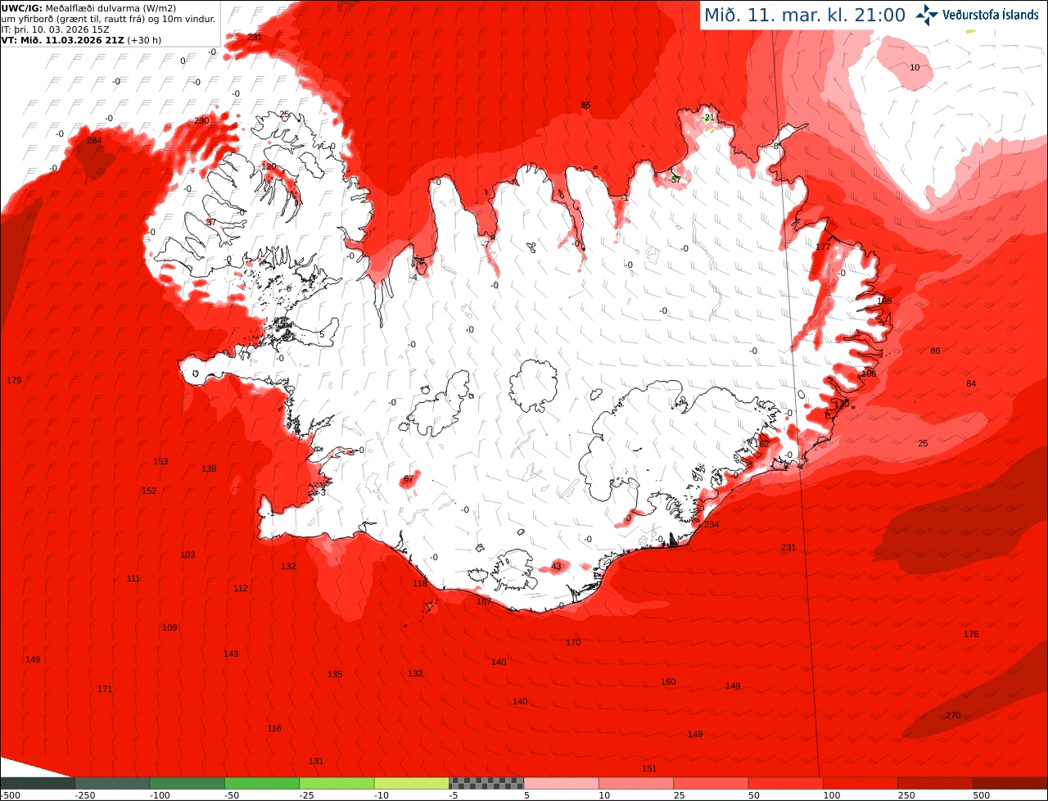Screen dimensions: 1048x801
Task: Pick the pink swatch between 10 and 25
Action: [x=636, y=783]
